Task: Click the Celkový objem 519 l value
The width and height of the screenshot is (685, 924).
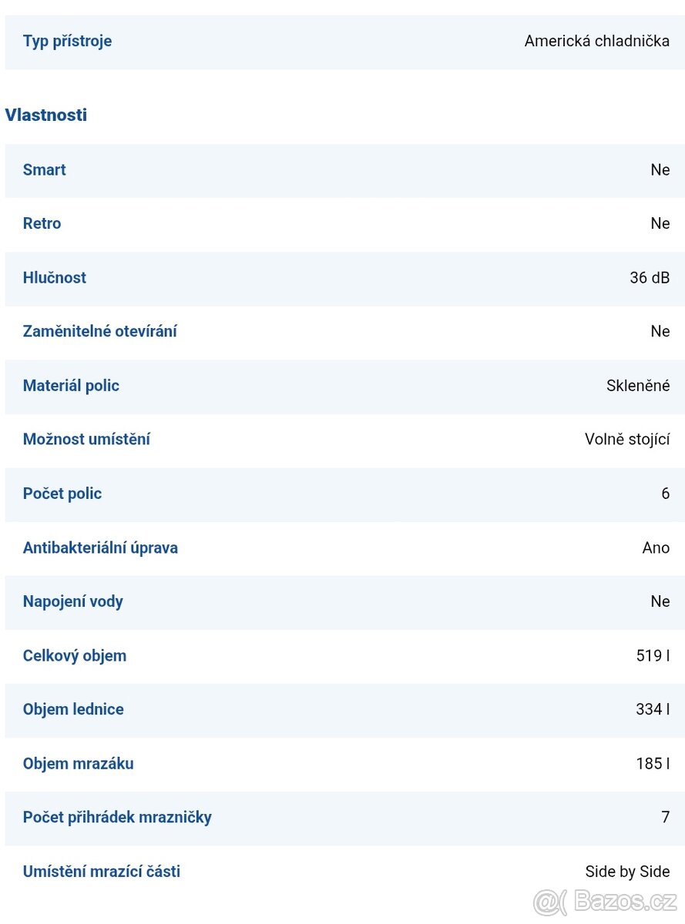Action: tap(653, 656)
